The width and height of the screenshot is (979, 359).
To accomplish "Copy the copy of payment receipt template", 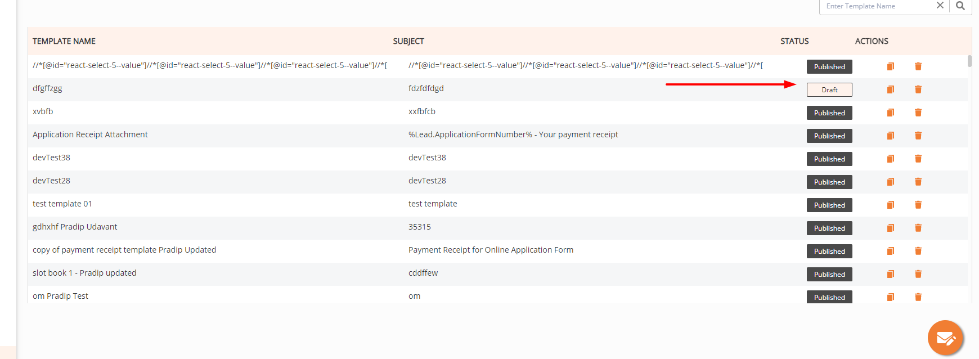I will (891, 251).
